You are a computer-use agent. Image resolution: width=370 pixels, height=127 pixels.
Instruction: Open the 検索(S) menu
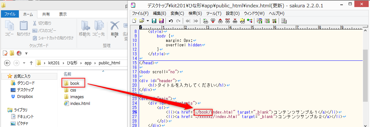click(195, 13)
